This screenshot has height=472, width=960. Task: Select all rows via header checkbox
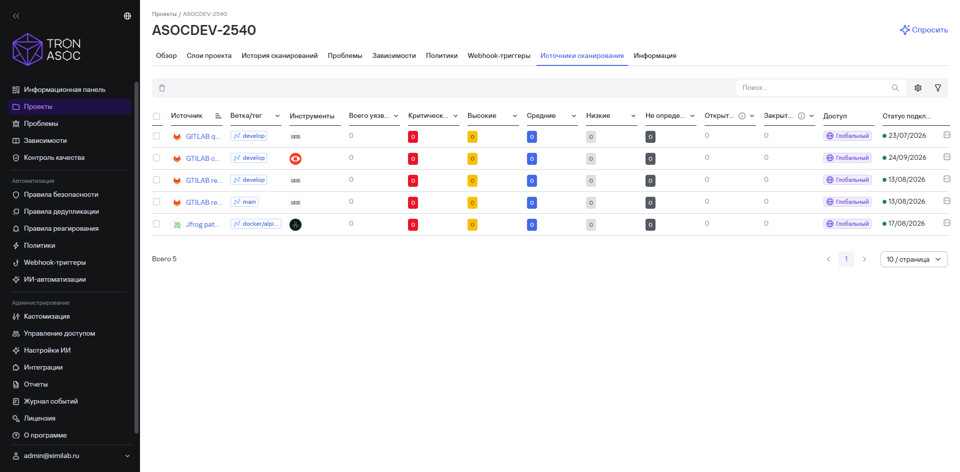(x=156, y=116)
